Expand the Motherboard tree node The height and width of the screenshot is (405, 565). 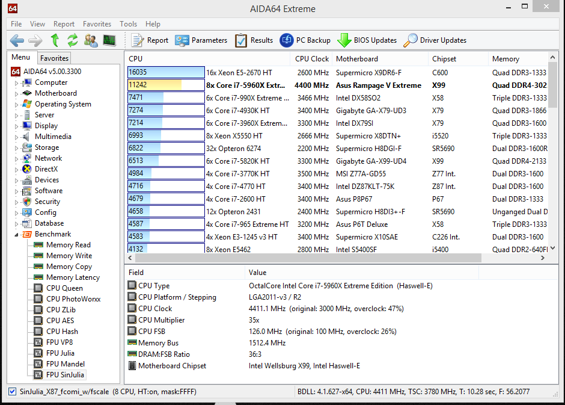pos(16,94)
